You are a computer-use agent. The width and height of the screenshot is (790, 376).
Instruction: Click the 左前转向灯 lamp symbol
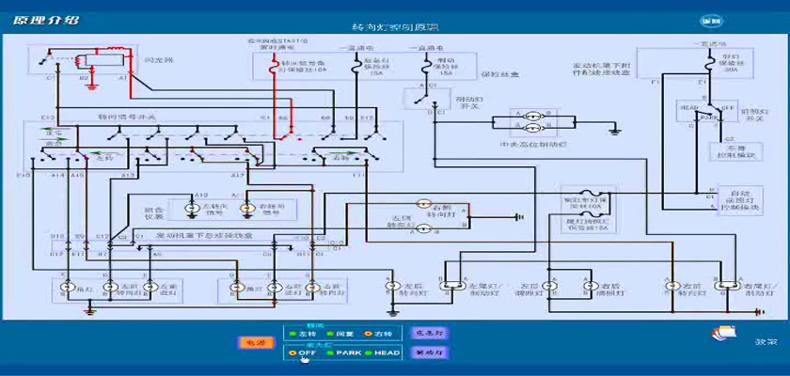click(x=109, y=287)
